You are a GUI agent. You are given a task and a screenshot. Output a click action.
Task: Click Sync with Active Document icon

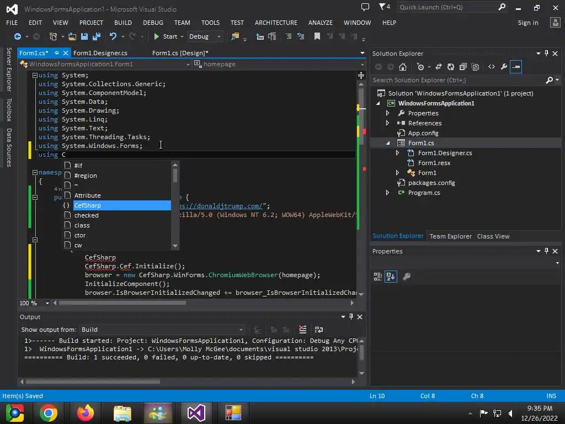(439, 67)
